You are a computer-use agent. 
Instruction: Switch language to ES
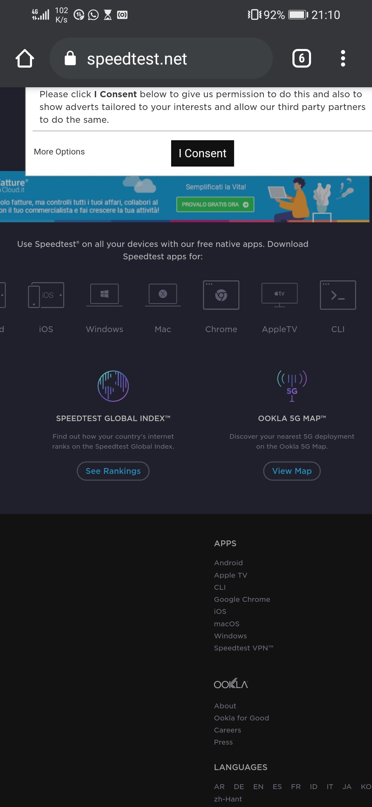277,787
